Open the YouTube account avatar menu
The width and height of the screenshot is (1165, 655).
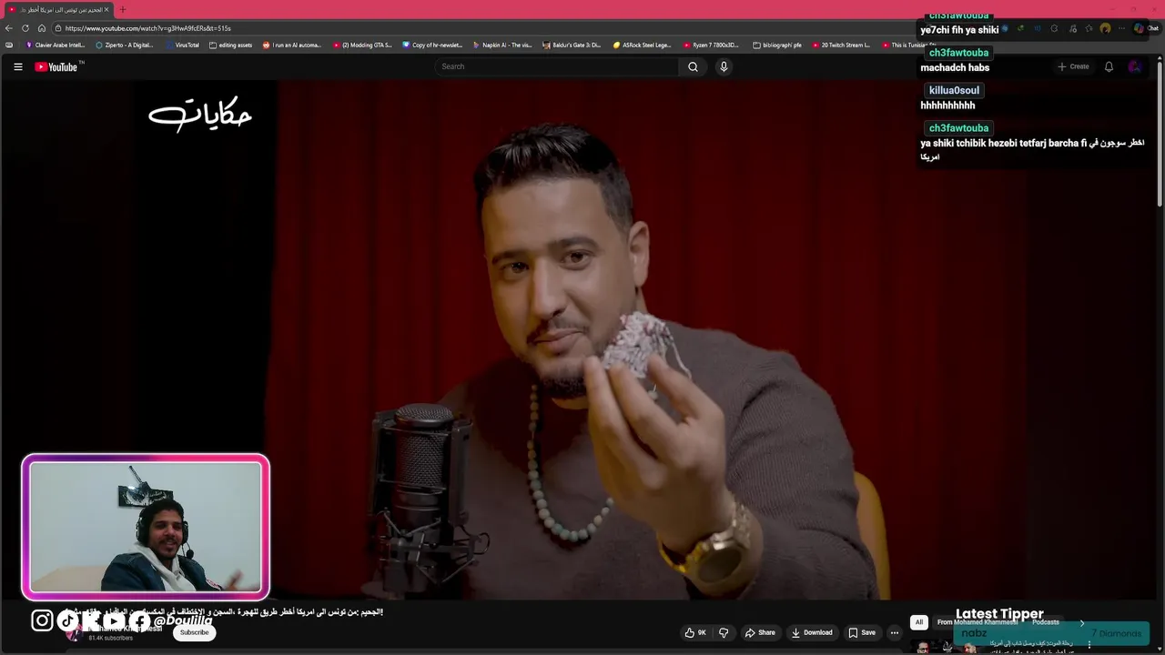click(x=1134, y=66)
